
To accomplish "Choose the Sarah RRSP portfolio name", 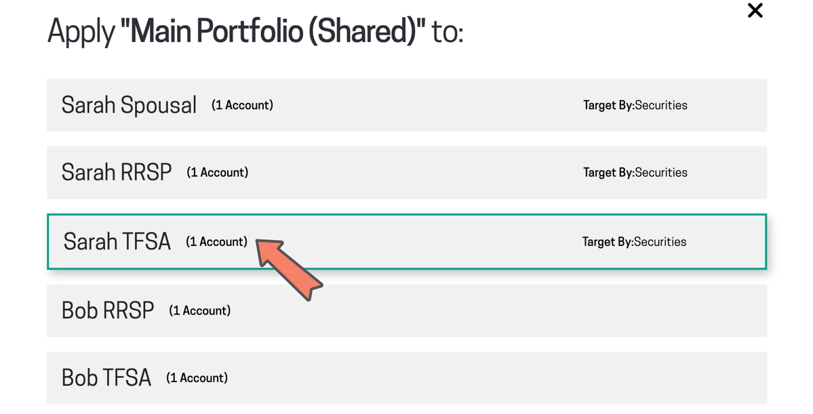I will (x=117, y=173).
